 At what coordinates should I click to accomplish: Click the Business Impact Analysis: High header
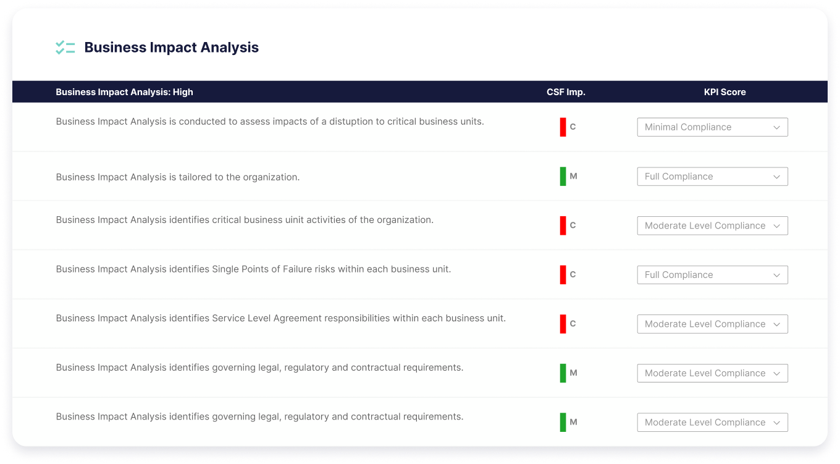[124, 91]
